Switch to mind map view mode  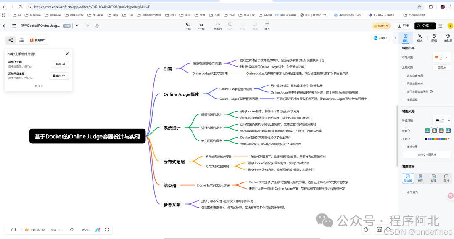[11, 40]
